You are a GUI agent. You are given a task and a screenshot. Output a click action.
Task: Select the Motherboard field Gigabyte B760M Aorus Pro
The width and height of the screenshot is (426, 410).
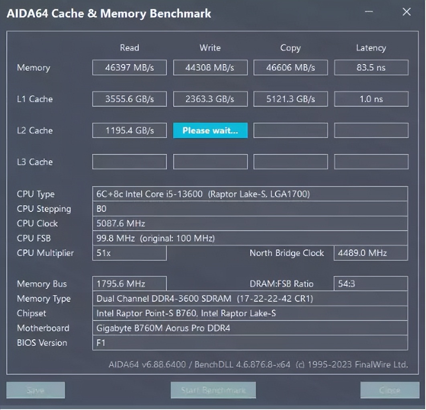pos(250,328)
